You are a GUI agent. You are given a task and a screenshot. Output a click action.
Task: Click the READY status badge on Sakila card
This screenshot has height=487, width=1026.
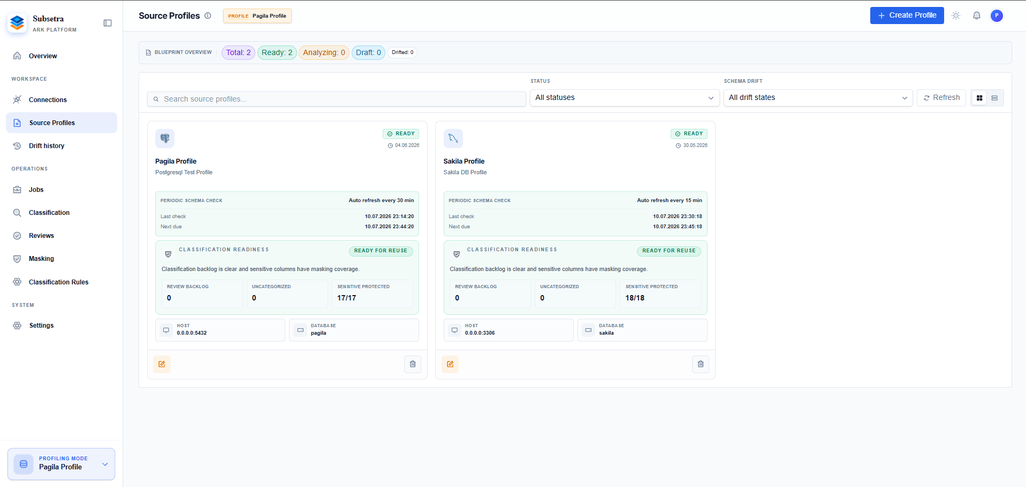point(689,134)
